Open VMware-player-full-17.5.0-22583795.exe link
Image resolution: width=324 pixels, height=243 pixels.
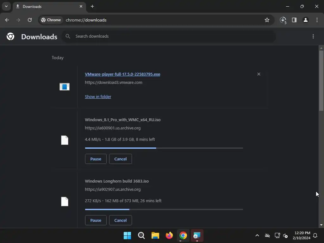point(122,74)
